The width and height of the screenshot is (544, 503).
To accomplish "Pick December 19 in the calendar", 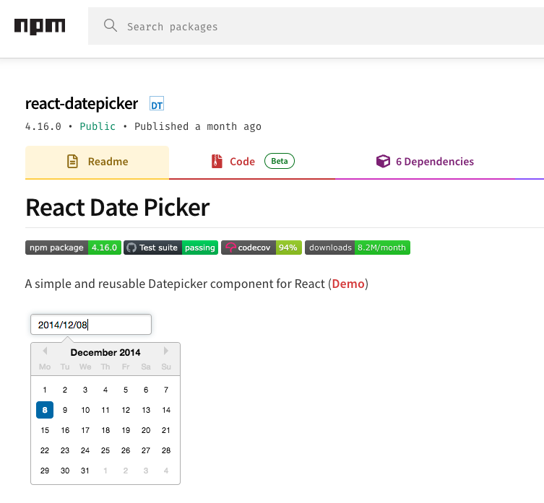I will pyautogui.click(x=126, y=430).
